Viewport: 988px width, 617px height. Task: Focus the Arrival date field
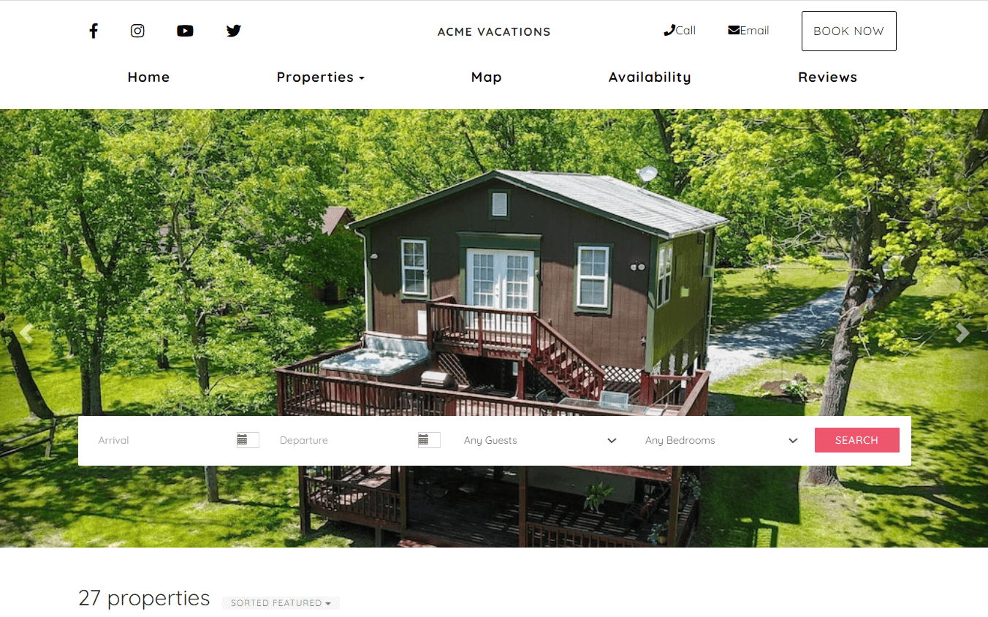163,440
